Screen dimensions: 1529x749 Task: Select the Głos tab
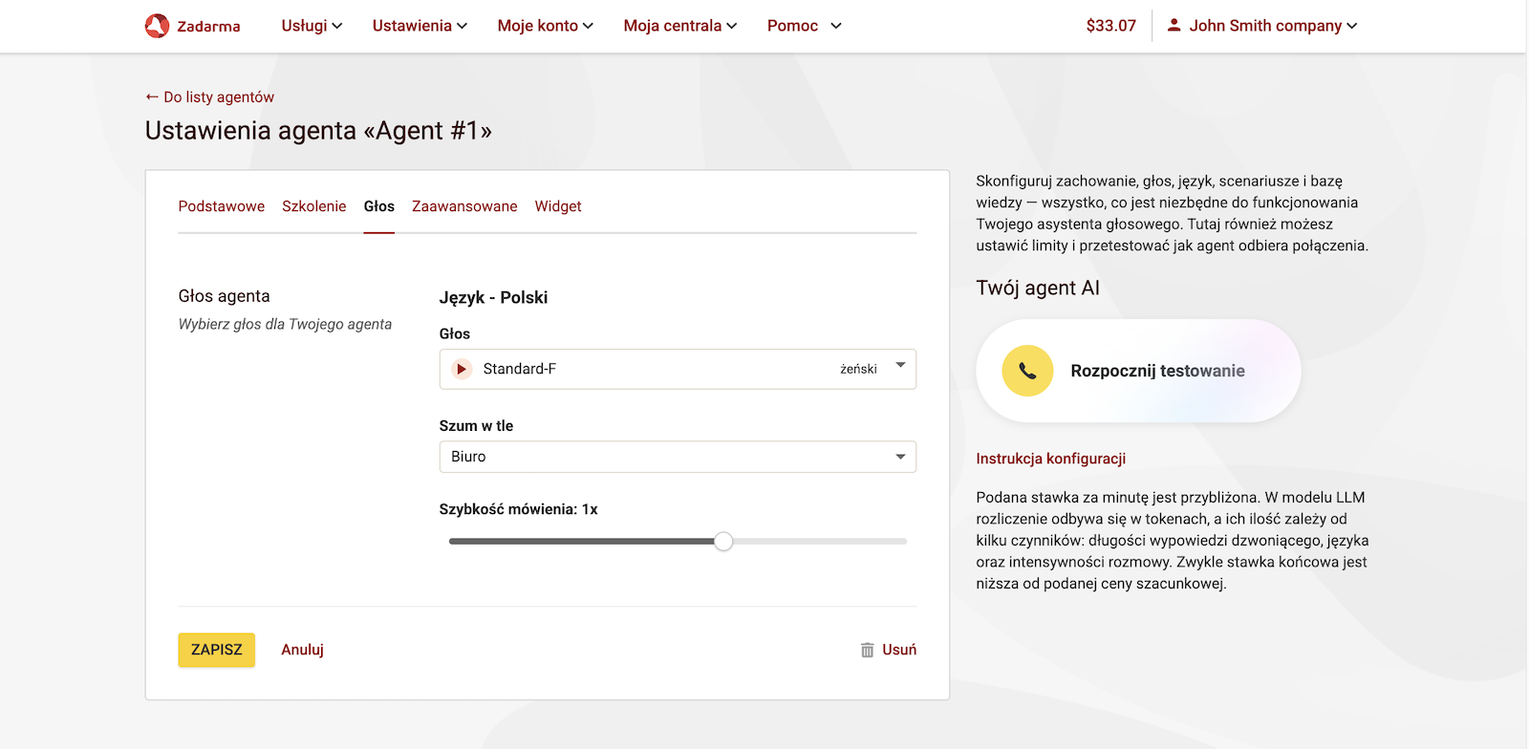(x=378, y=206)
